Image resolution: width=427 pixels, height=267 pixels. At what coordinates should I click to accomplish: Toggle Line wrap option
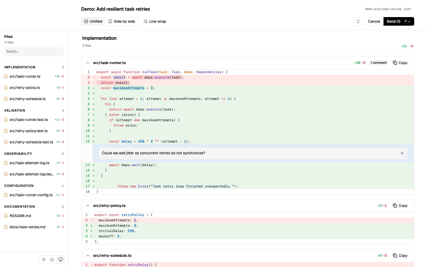click(x=155, y=21)
